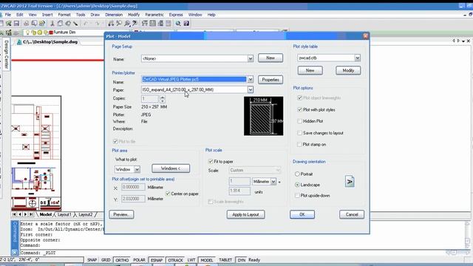This screenshot has height=266, width=473.
Task: Open the Format menu
Action: [64, 15]
